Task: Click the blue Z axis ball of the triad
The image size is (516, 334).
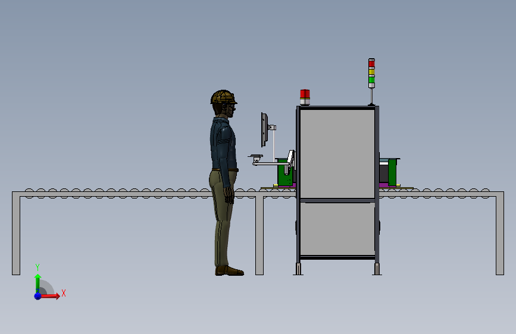Action: 37,296
